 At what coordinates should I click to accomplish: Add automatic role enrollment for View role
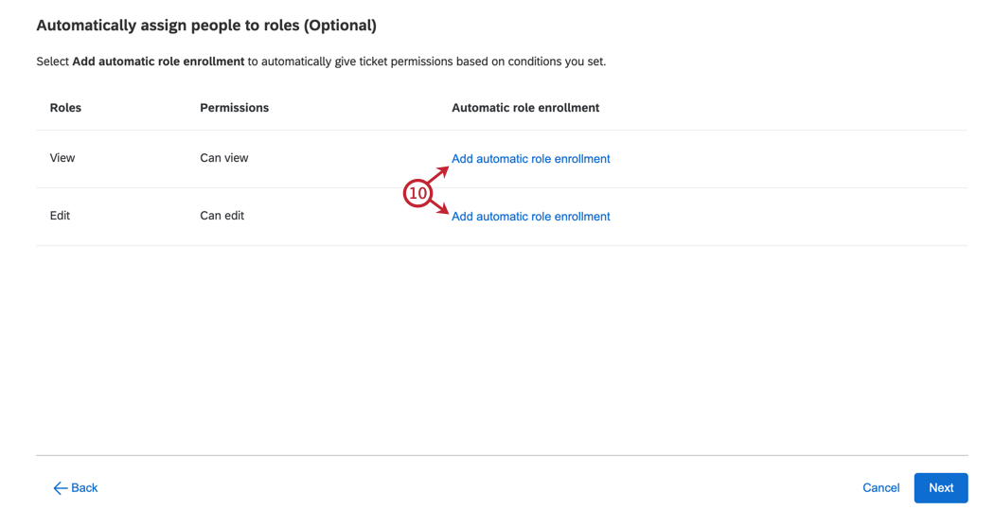point(530,159)
